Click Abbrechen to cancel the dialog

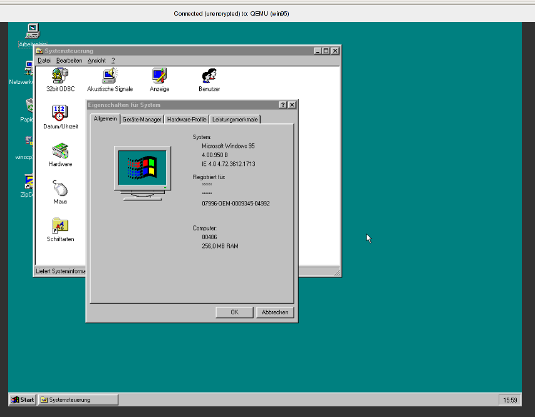tap(274, 312)
